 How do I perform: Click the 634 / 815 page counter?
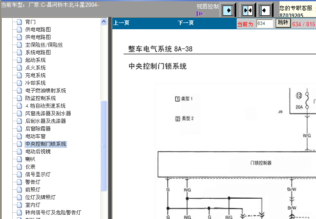[304, 24]
